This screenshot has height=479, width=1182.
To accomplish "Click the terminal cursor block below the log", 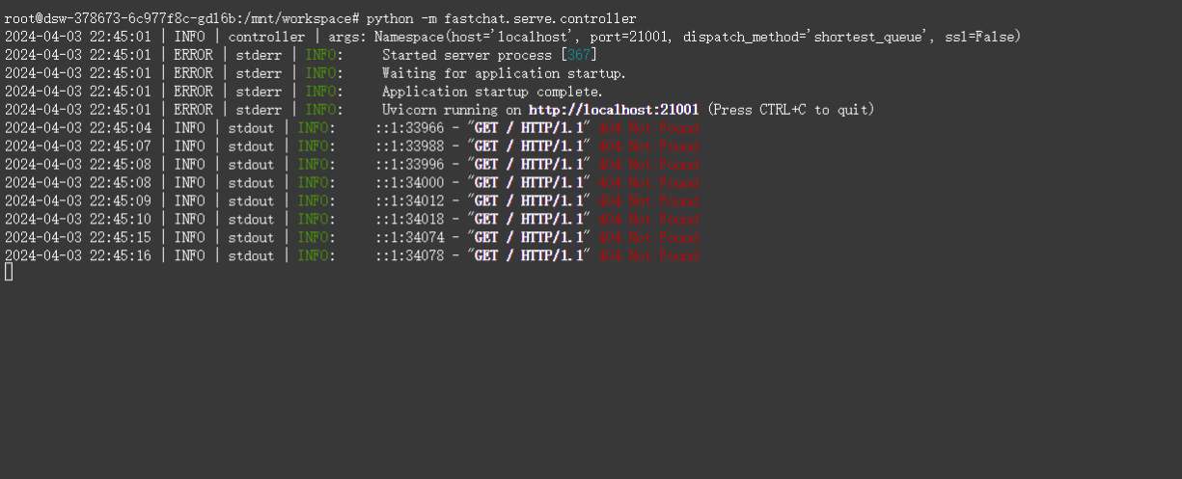I will tap(9, 273).
